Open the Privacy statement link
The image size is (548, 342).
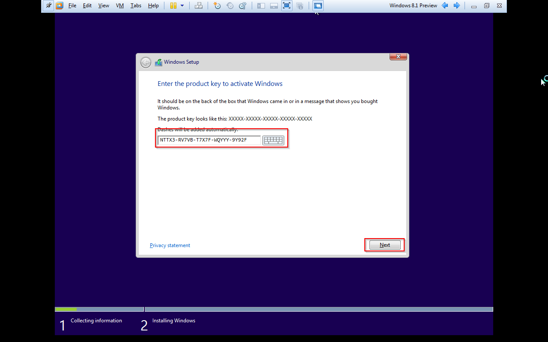click(x=170, y=245)
